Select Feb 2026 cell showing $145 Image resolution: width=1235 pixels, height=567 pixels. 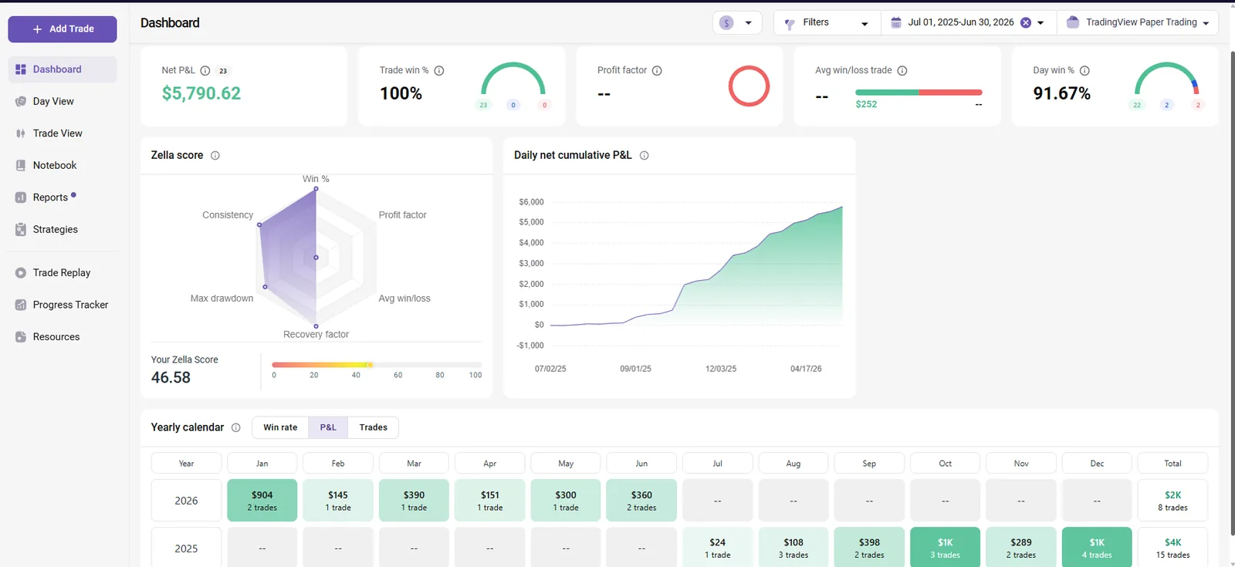(338, 501)
